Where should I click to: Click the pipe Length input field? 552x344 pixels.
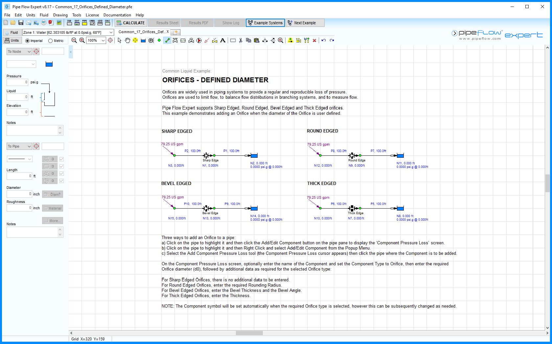(19, 176)
